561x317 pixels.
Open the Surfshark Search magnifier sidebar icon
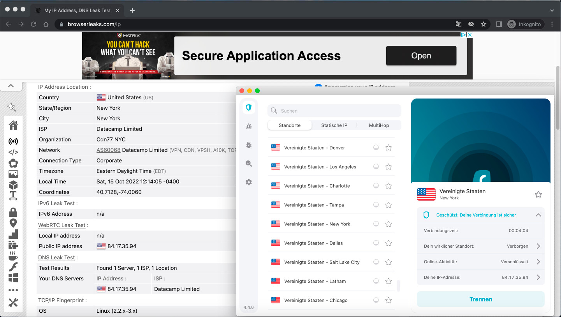point(249,164)
